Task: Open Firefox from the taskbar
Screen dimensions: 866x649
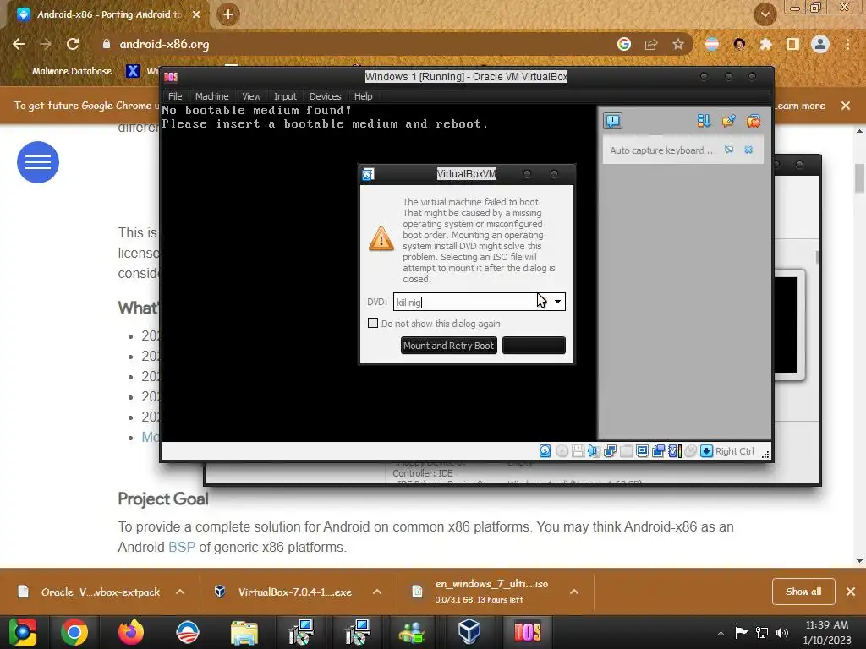Action: click(x=131, y=632)
